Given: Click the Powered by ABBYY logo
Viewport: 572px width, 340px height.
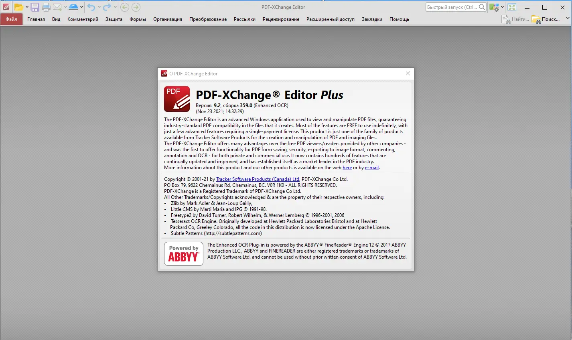Looking at the screenshot, I should click(184, 254).
